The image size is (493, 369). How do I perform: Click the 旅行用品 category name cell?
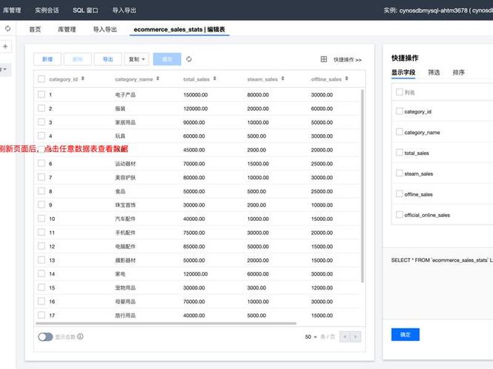pyautogui.click(x=125, y=315)
